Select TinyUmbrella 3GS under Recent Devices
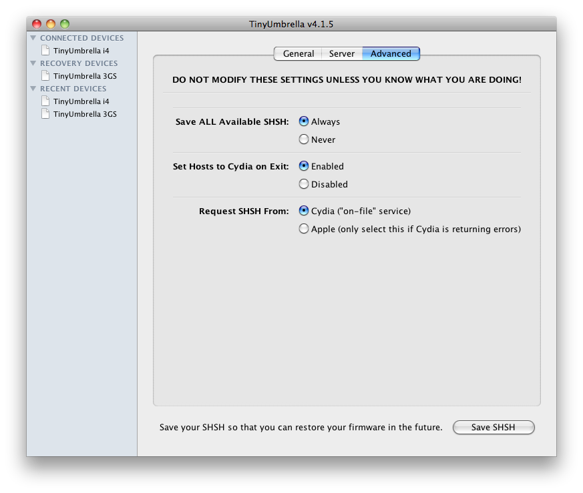The image size is (583, 493). [85, 113]
